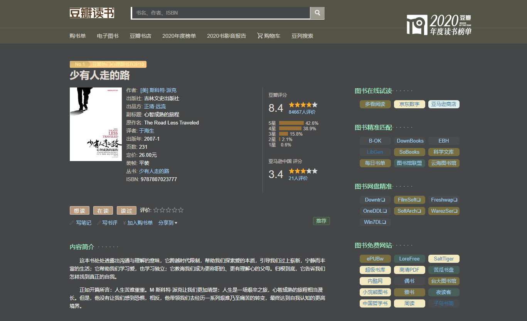The width and height of the screenshot is (527, 321).
Task: Open the Douban Books logo
Action: click(x=92, y=13)
